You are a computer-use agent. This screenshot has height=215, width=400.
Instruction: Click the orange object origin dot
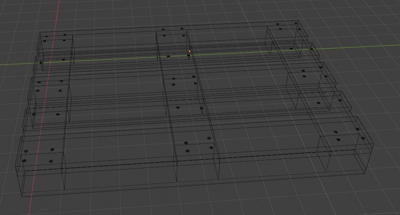(x=190, y=51)
